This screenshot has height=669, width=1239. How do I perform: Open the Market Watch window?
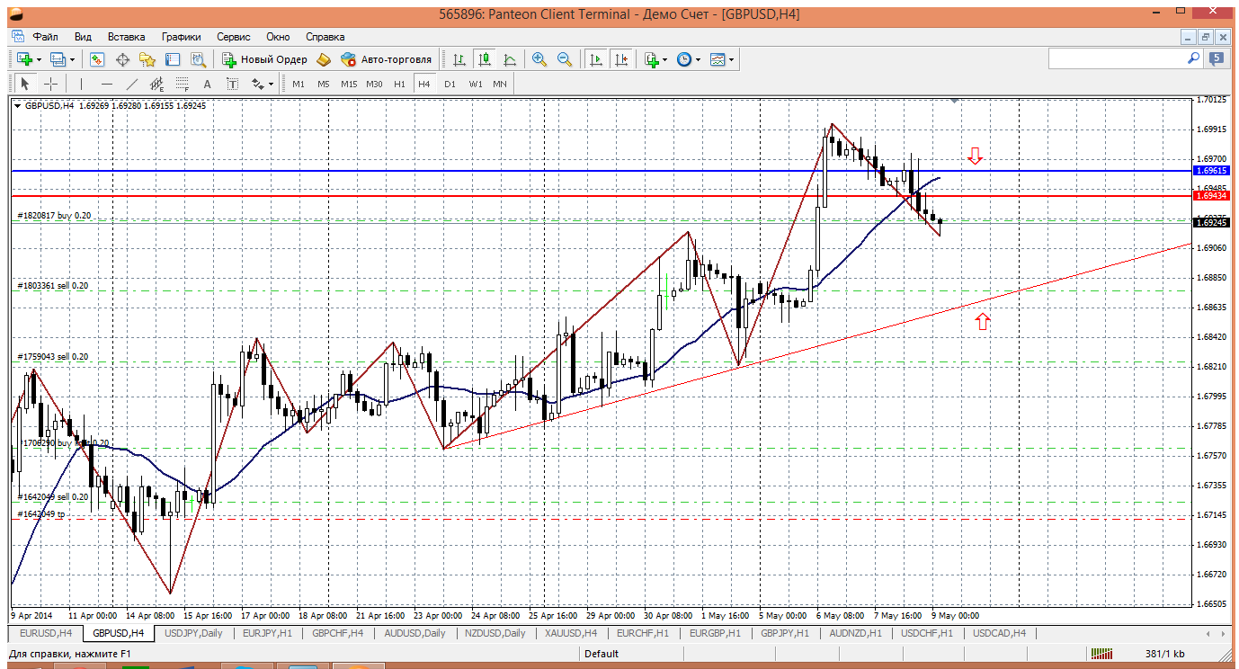click(x=97, y=59)
